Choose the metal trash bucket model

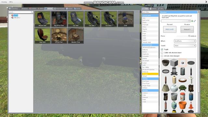[x=174, y=97]
